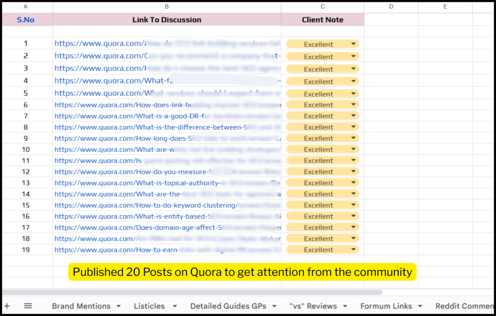Visit the "Does-domain-age-affect" Quora link
The width and height of the screenshot is (496, 316).
pos(168,227)
